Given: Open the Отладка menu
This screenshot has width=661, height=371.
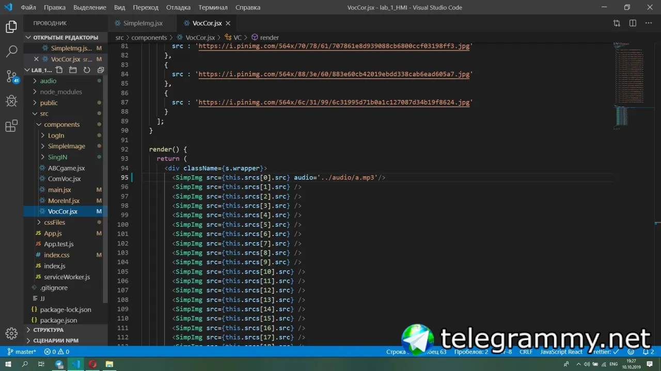Looking at the screenshot, I should 178,8.
